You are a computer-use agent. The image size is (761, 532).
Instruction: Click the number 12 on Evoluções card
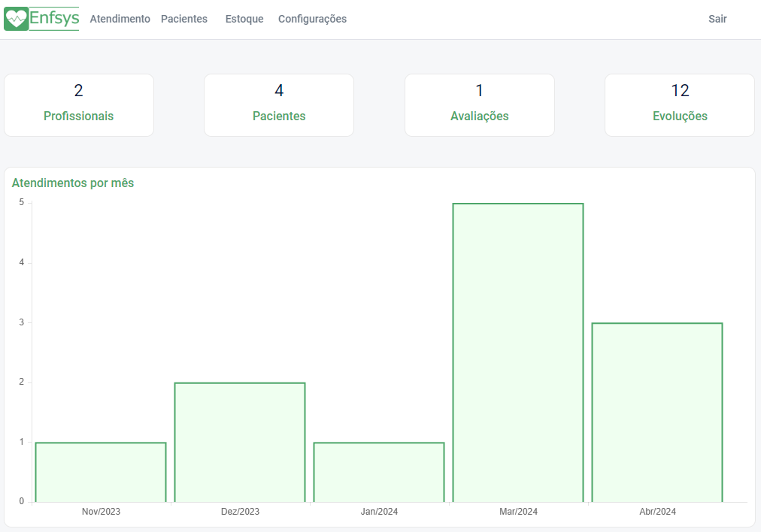(x=680, y=91)
